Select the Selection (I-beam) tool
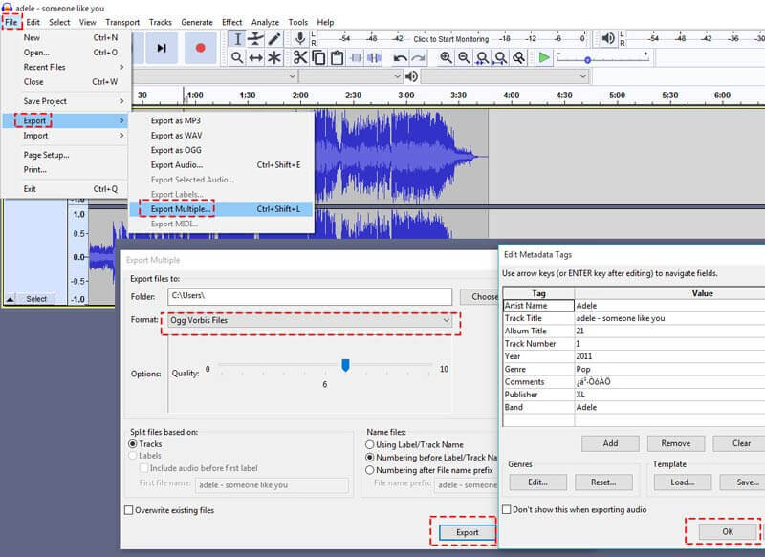Screen dimensions: 765x557 click(x=237, y=39)
